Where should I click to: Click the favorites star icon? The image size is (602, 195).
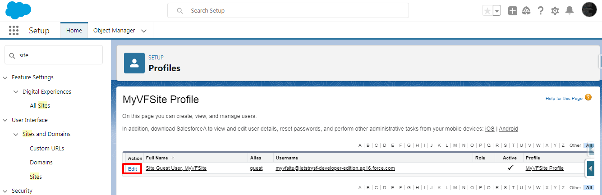(487, 11)
